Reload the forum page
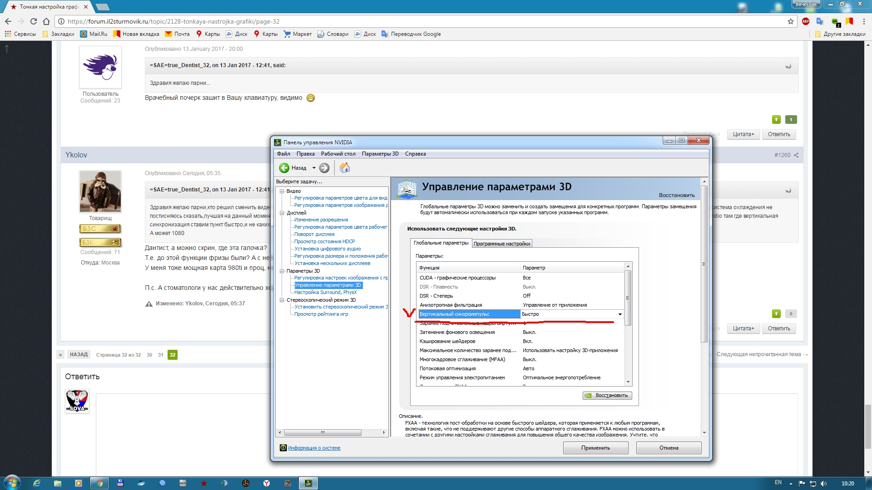872x490 pixels. click(x=34, y=21)
